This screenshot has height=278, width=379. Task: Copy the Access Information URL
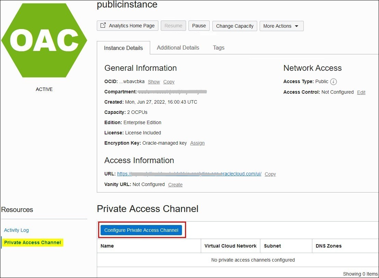click(x=270, y=174)
